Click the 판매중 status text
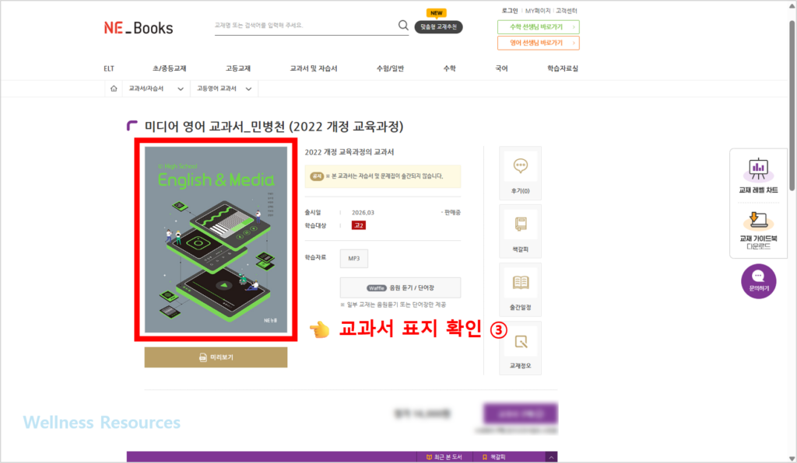 452,213
